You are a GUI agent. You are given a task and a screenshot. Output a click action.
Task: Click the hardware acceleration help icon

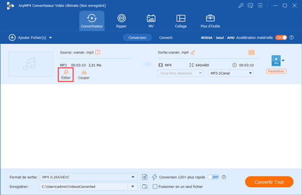tap(291, 38)
